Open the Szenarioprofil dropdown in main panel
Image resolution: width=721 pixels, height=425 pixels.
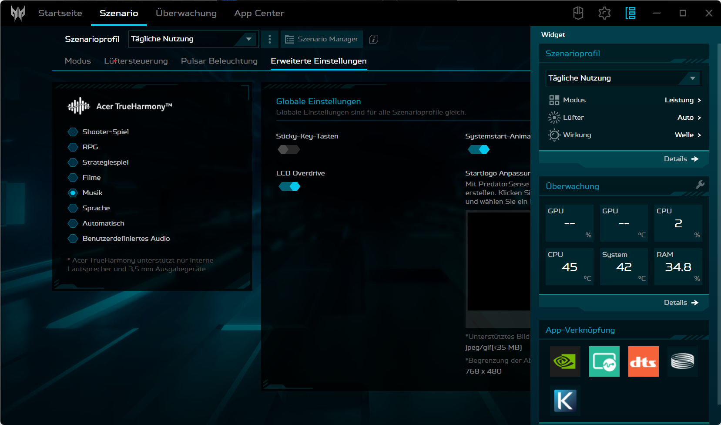pyautogui.click(x=194, y=39)
